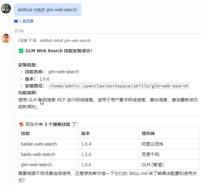Click the 百度千帆 provider cell

pos(169,154)
